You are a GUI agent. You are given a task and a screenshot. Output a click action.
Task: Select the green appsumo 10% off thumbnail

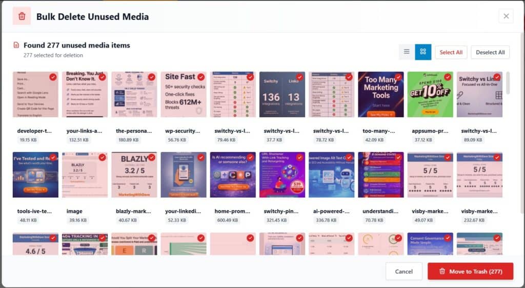[430, 94]
